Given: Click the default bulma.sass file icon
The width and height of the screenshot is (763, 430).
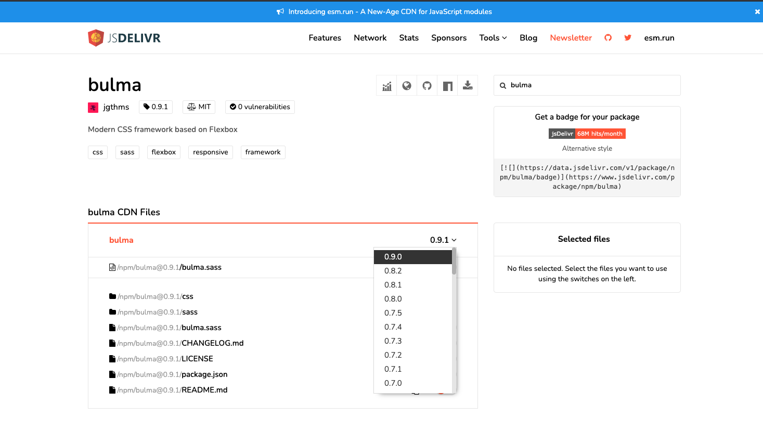Looking at the screenshot, I should pyautogui.click(x=112, y=267).
